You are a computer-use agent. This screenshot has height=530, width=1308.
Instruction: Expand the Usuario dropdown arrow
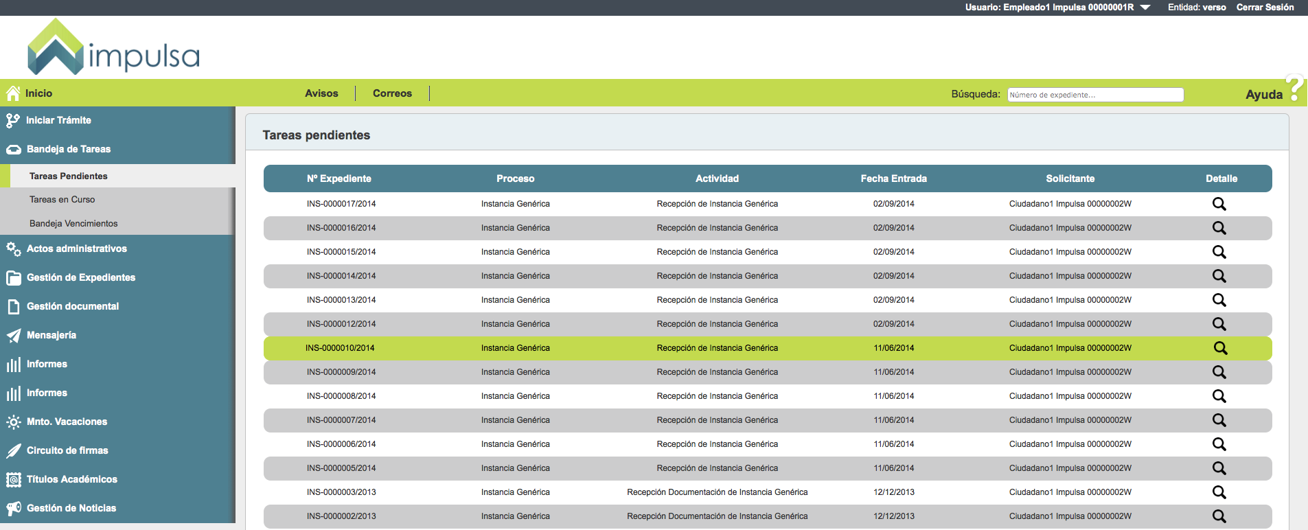click(x=1145, y=8)
